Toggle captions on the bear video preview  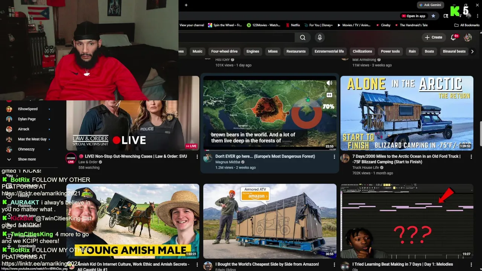[x=329, y=95]
